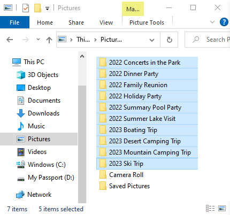Select Pictures in the navigation pane
The height and width of the screenshot is (215, 230).
39,139
